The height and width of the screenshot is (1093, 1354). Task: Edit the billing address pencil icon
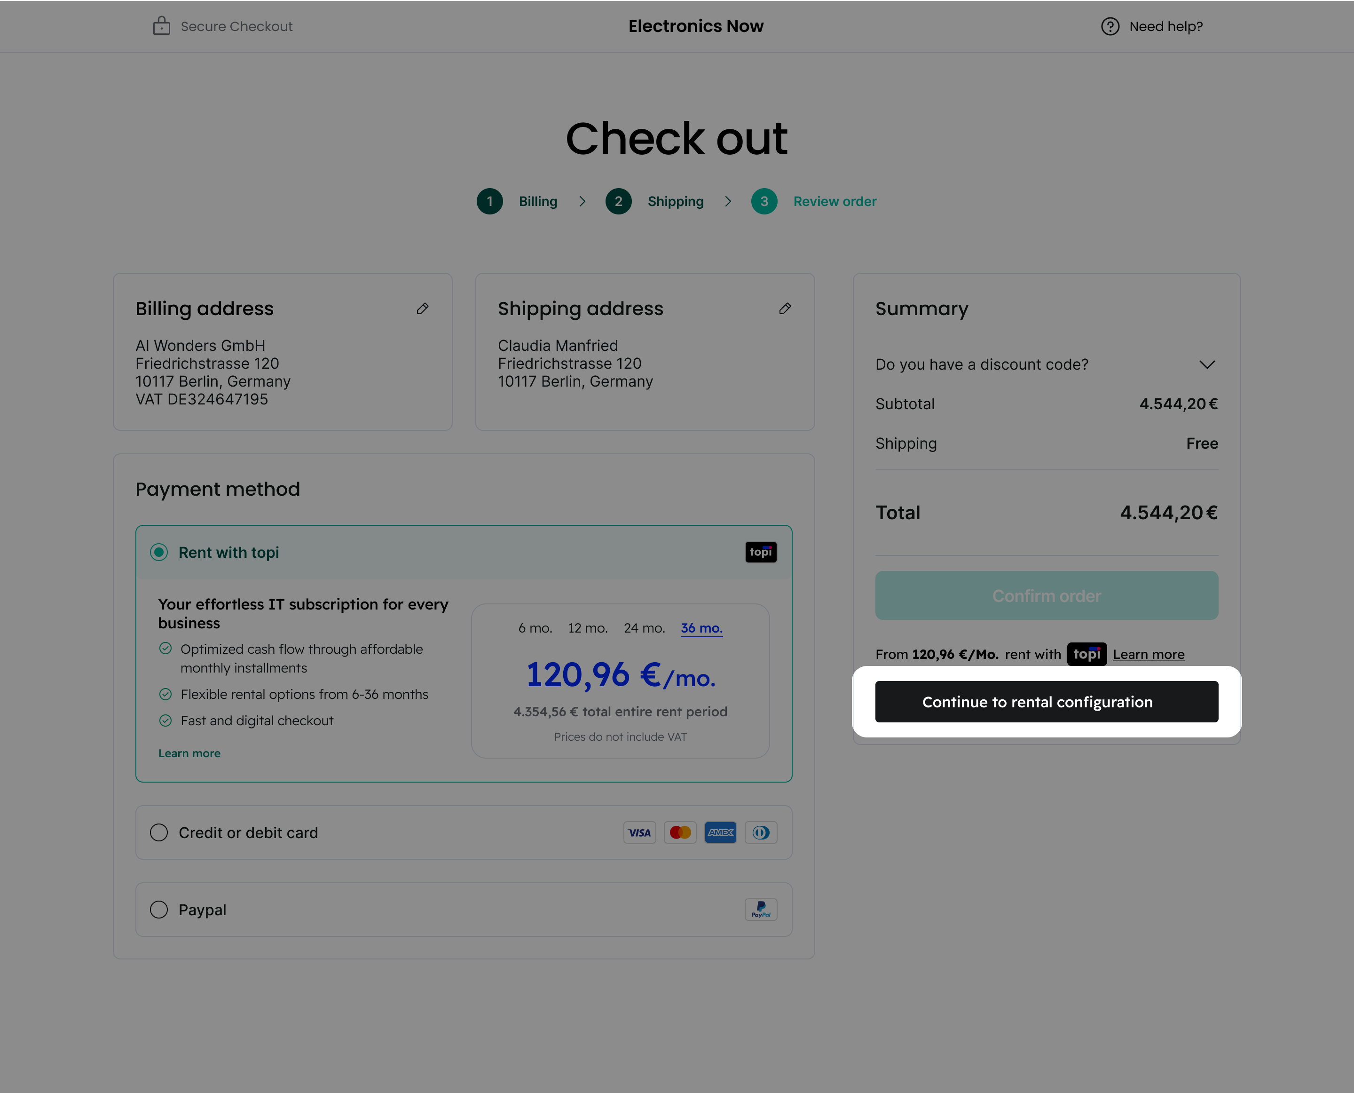(422, 309)
